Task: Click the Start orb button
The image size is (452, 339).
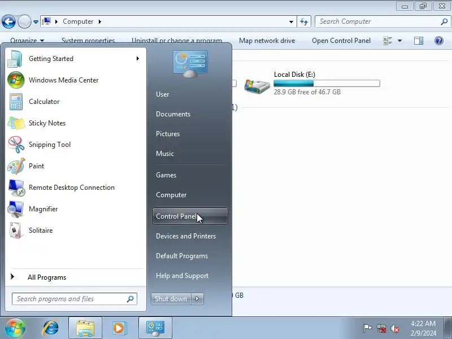Action: coord(15,328)
